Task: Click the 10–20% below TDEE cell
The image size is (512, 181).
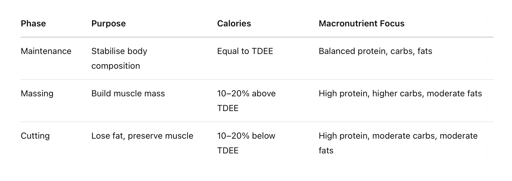Action: [246, 143]
